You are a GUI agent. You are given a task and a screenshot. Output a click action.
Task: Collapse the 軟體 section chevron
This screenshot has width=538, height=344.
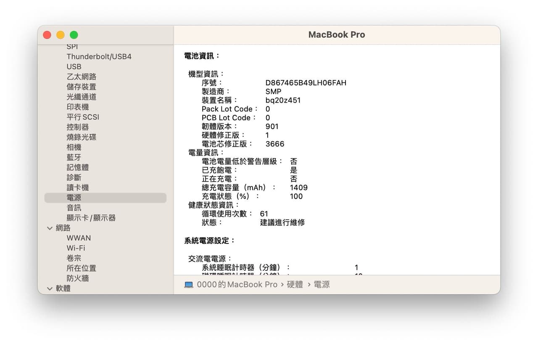(50, 288)
